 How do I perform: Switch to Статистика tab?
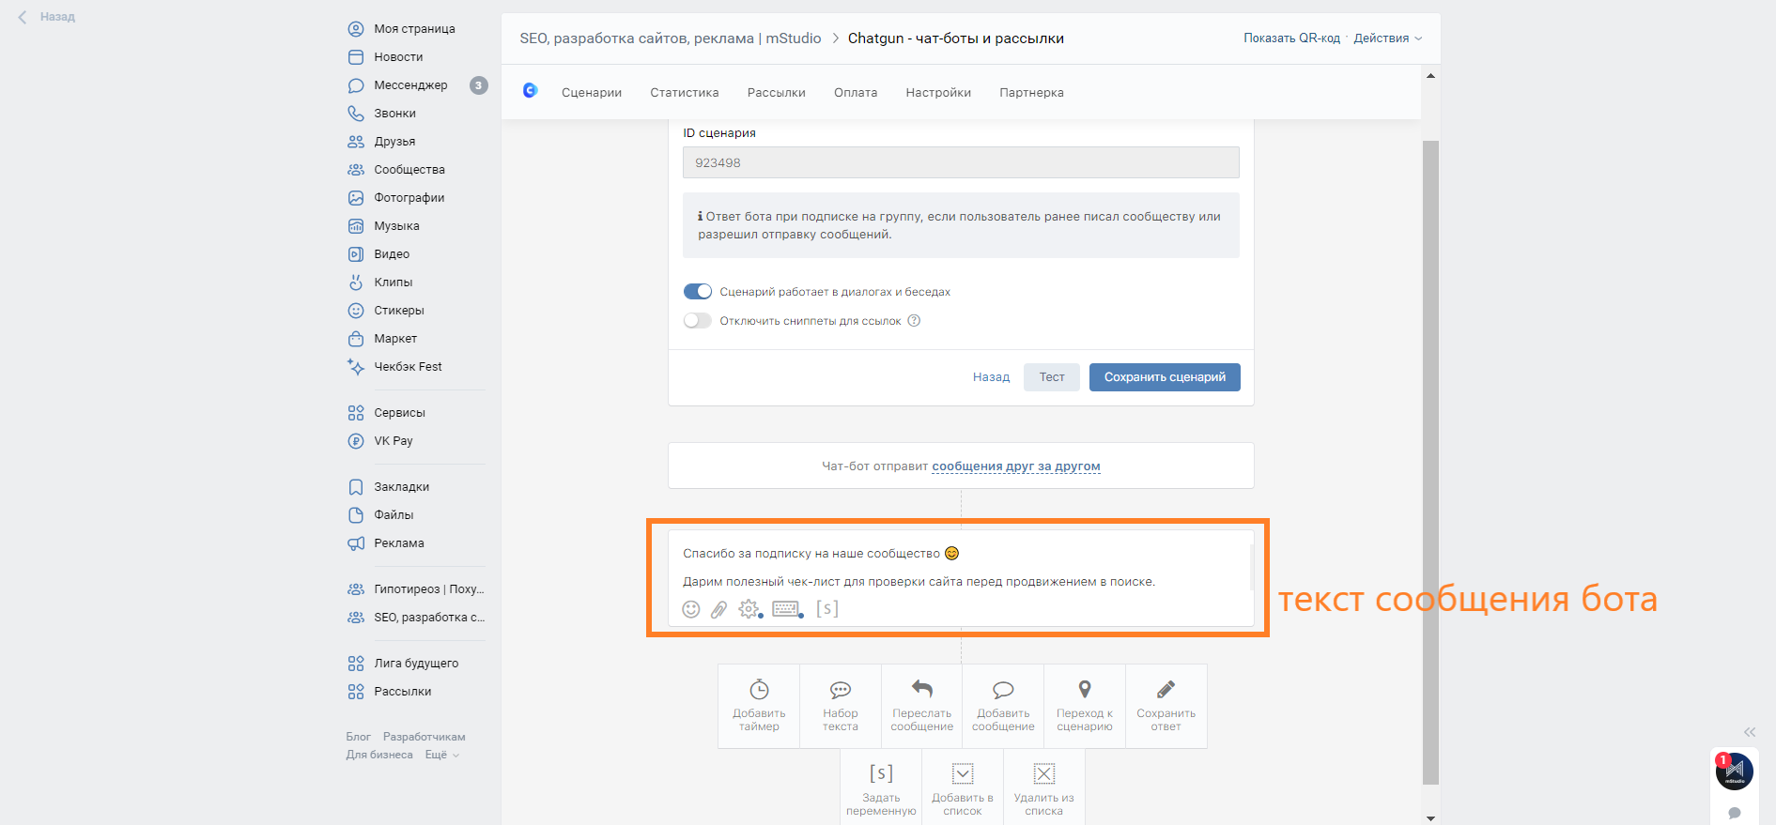pos(685,93)
